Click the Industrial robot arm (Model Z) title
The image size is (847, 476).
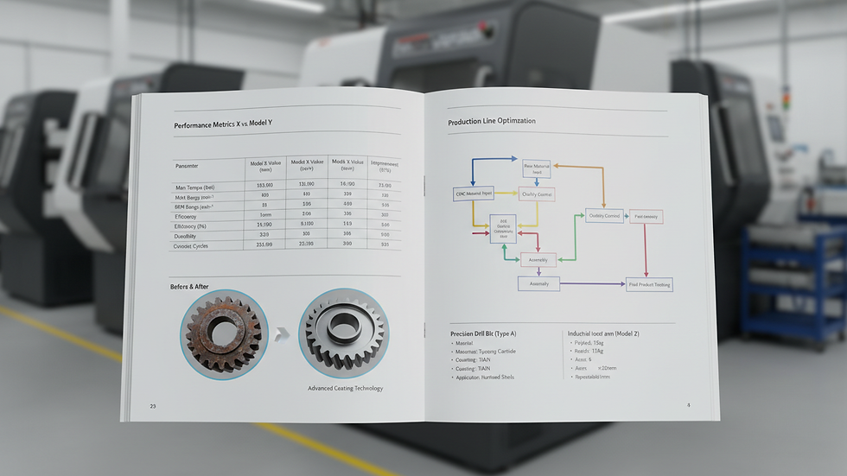(x=603, y=334)
